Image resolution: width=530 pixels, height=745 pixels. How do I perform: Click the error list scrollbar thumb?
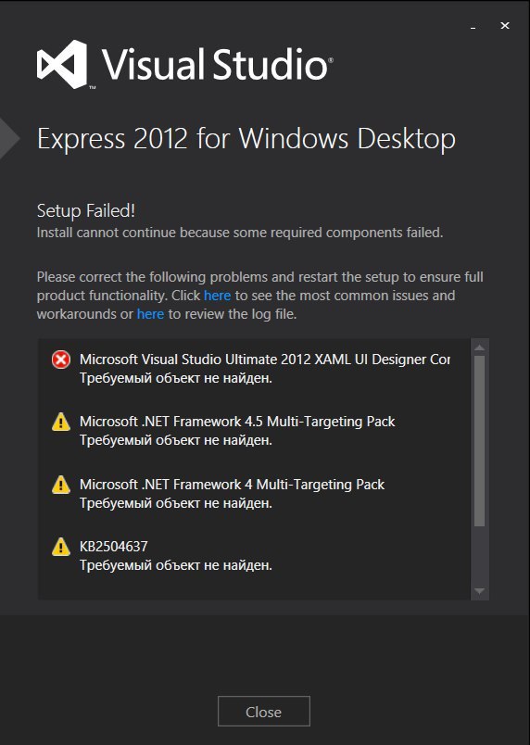coord(479,441)
